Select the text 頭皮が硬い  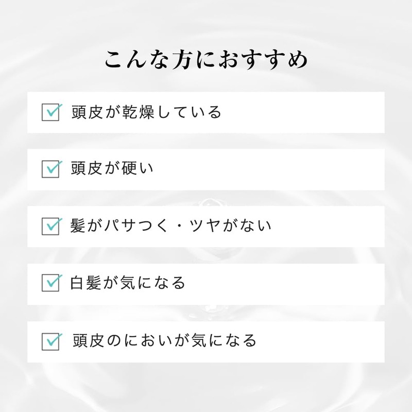pyautogui.click(x=112, y=168)
